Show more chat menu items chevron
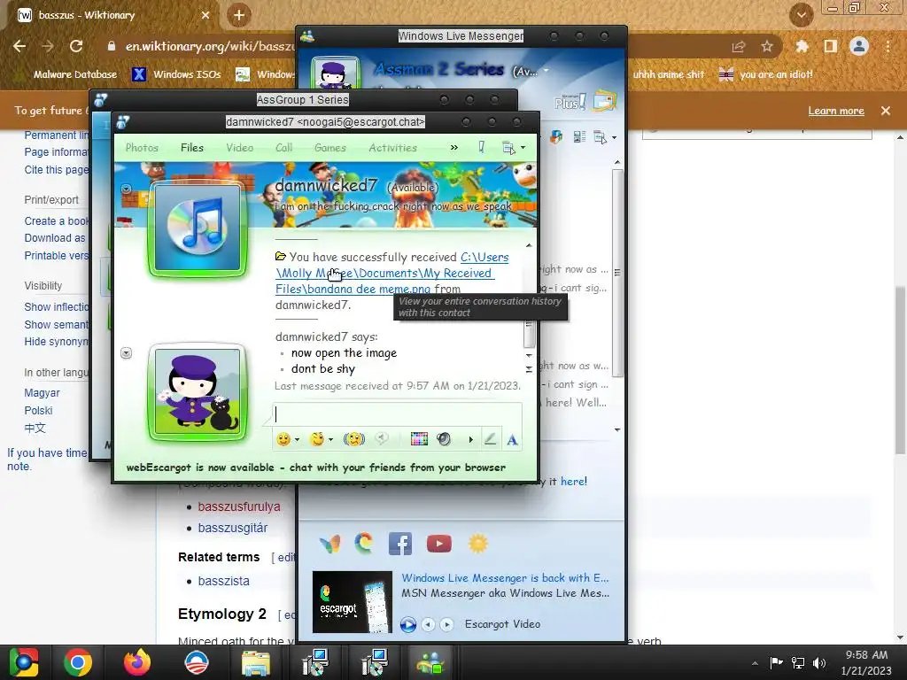Image resolution: width=907 pixels, height=680 pixels. [454, 148]
